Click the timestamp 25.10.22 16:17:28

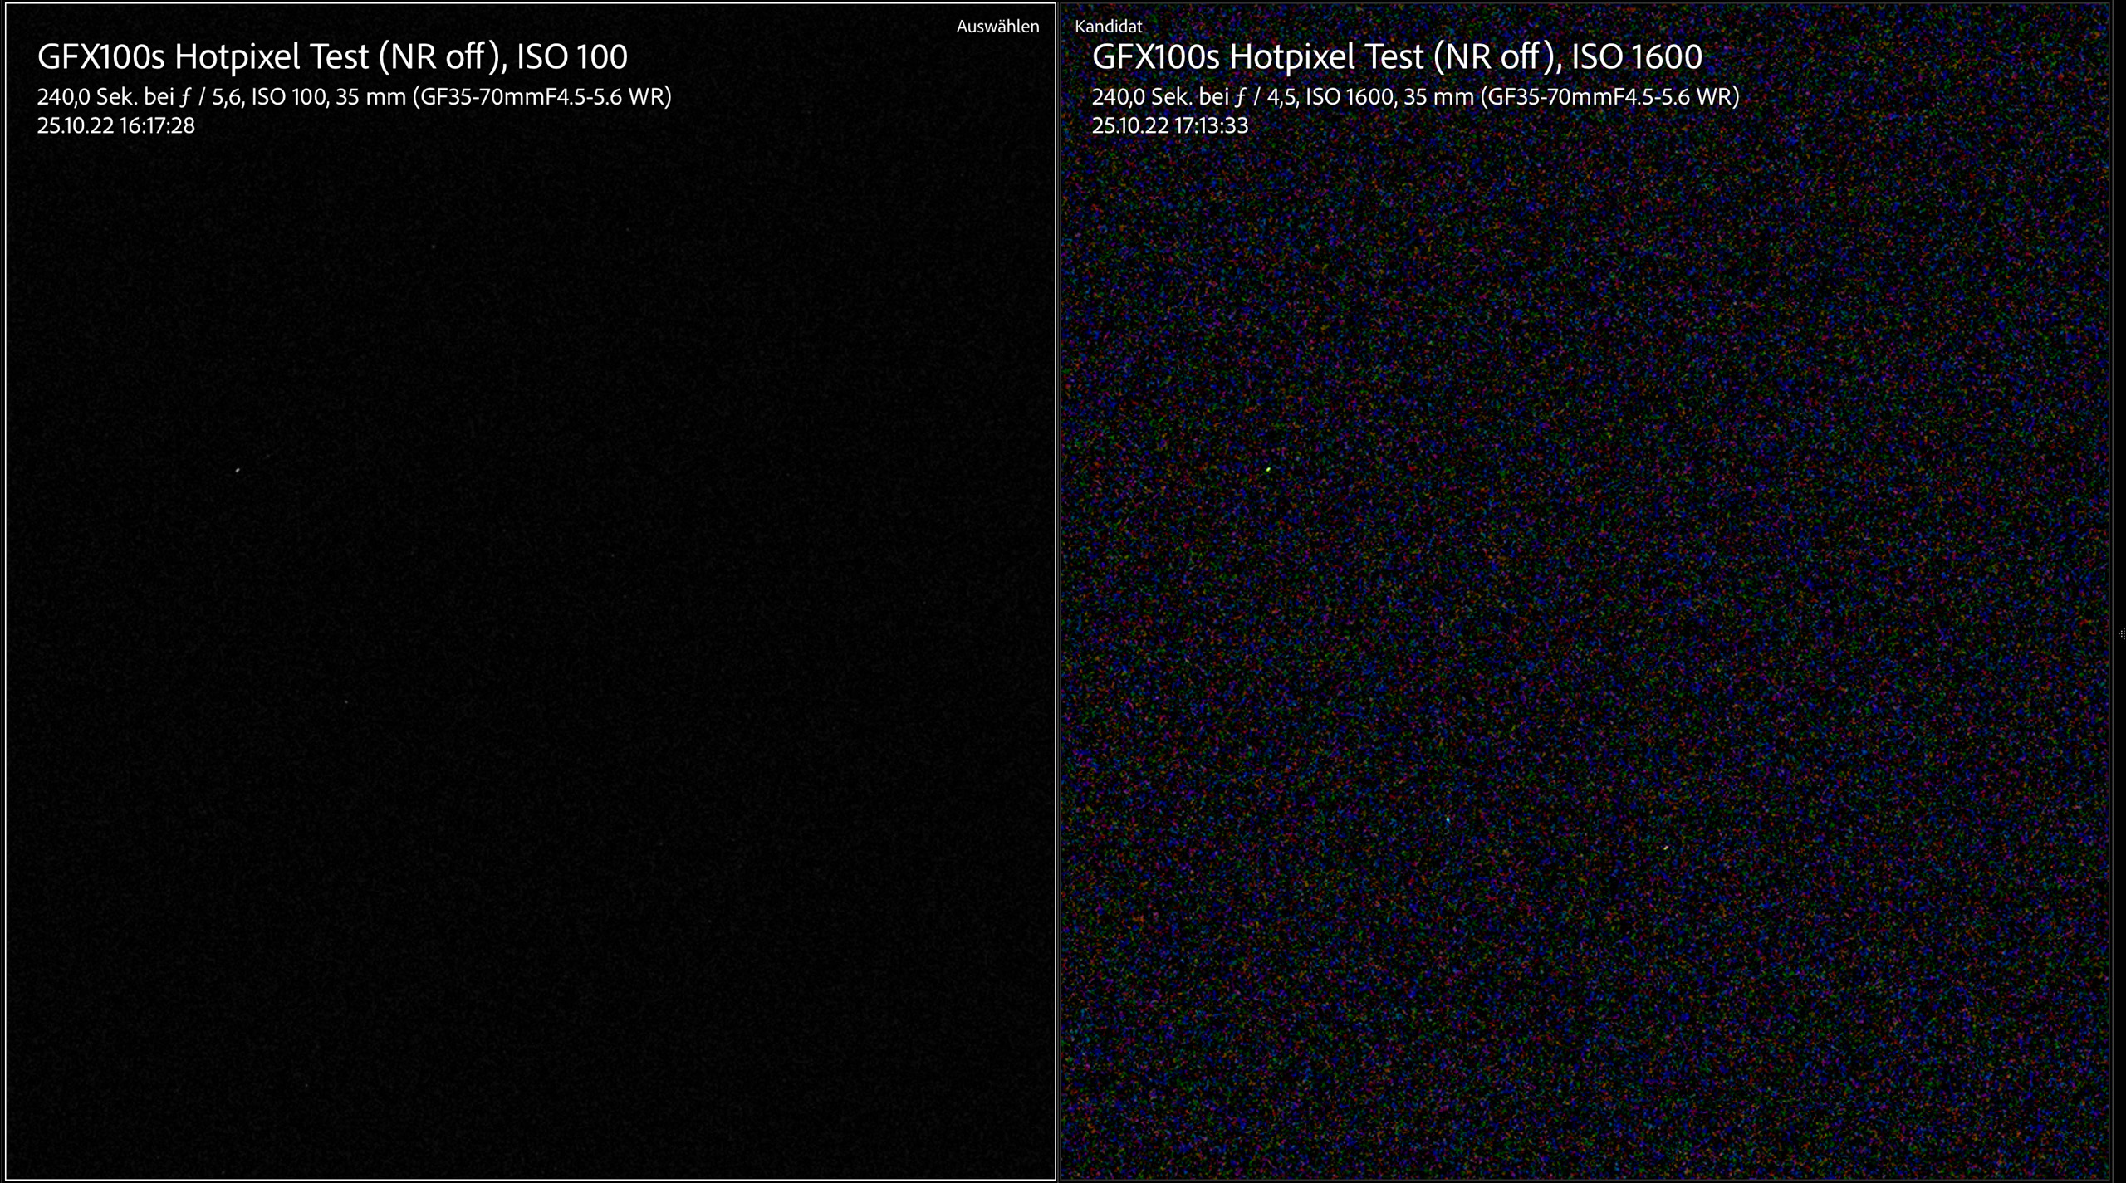coord(115,125)
